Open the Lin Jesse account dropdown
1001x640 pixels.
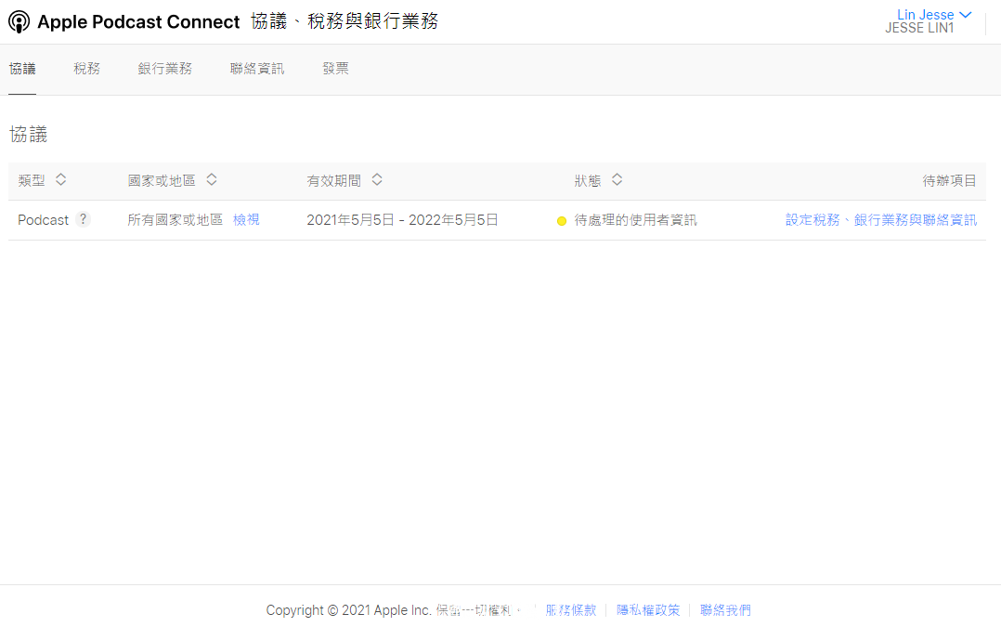[934, 14]
